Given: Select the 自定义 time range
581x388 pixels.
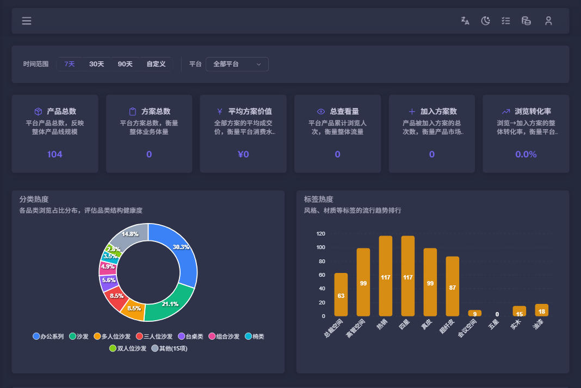Looking at the screenshot, I should 156,64.
